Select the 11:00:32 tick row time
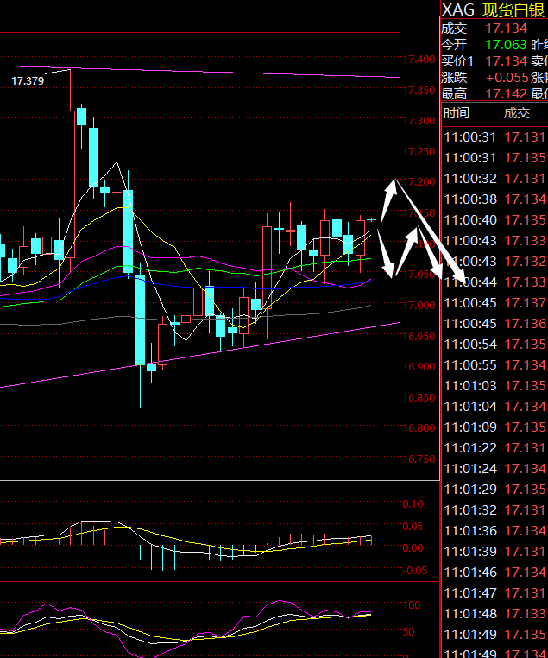Viewport: 548px width, 658px height. (x=469, y=179)
